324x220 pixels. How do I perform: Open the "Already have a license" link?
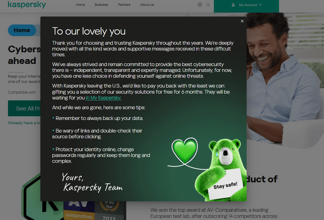(24, 123)
